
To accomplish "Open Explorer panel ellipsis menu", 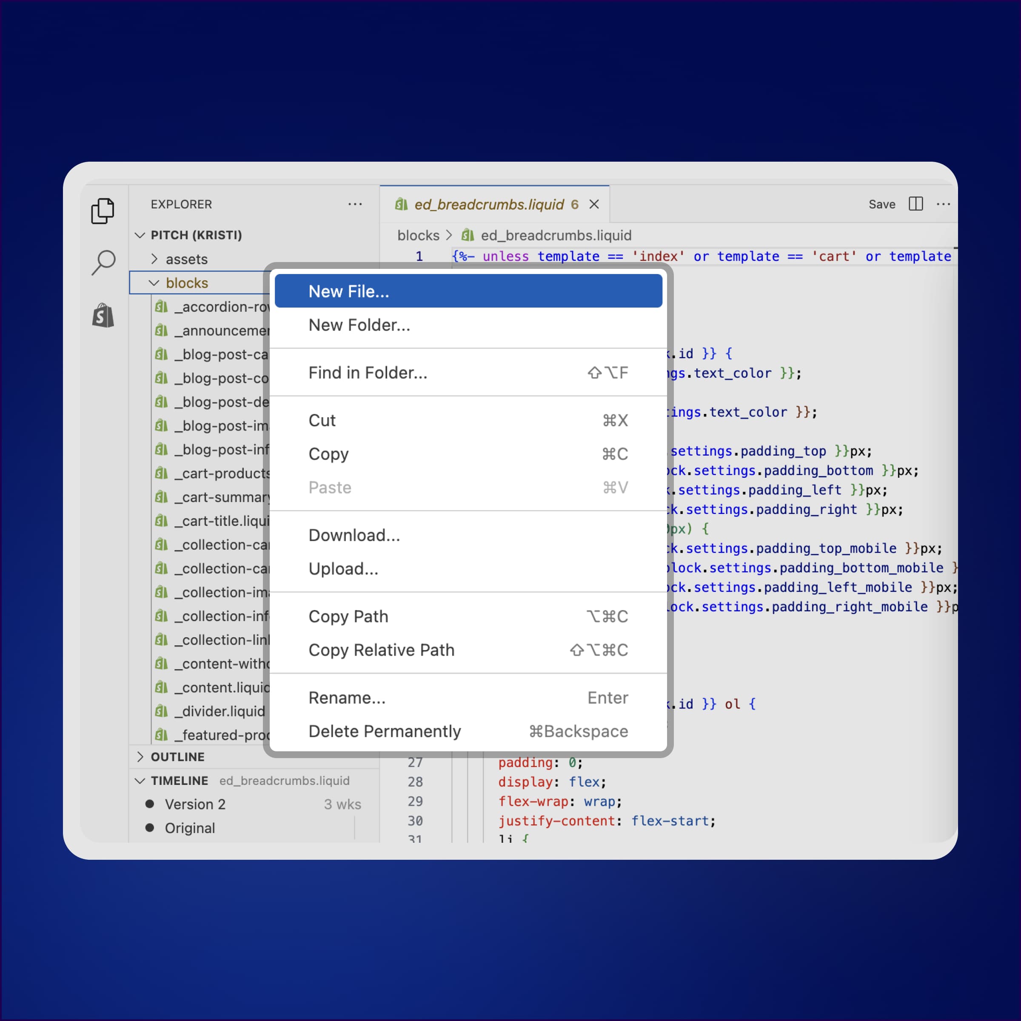I will point(355,204).
